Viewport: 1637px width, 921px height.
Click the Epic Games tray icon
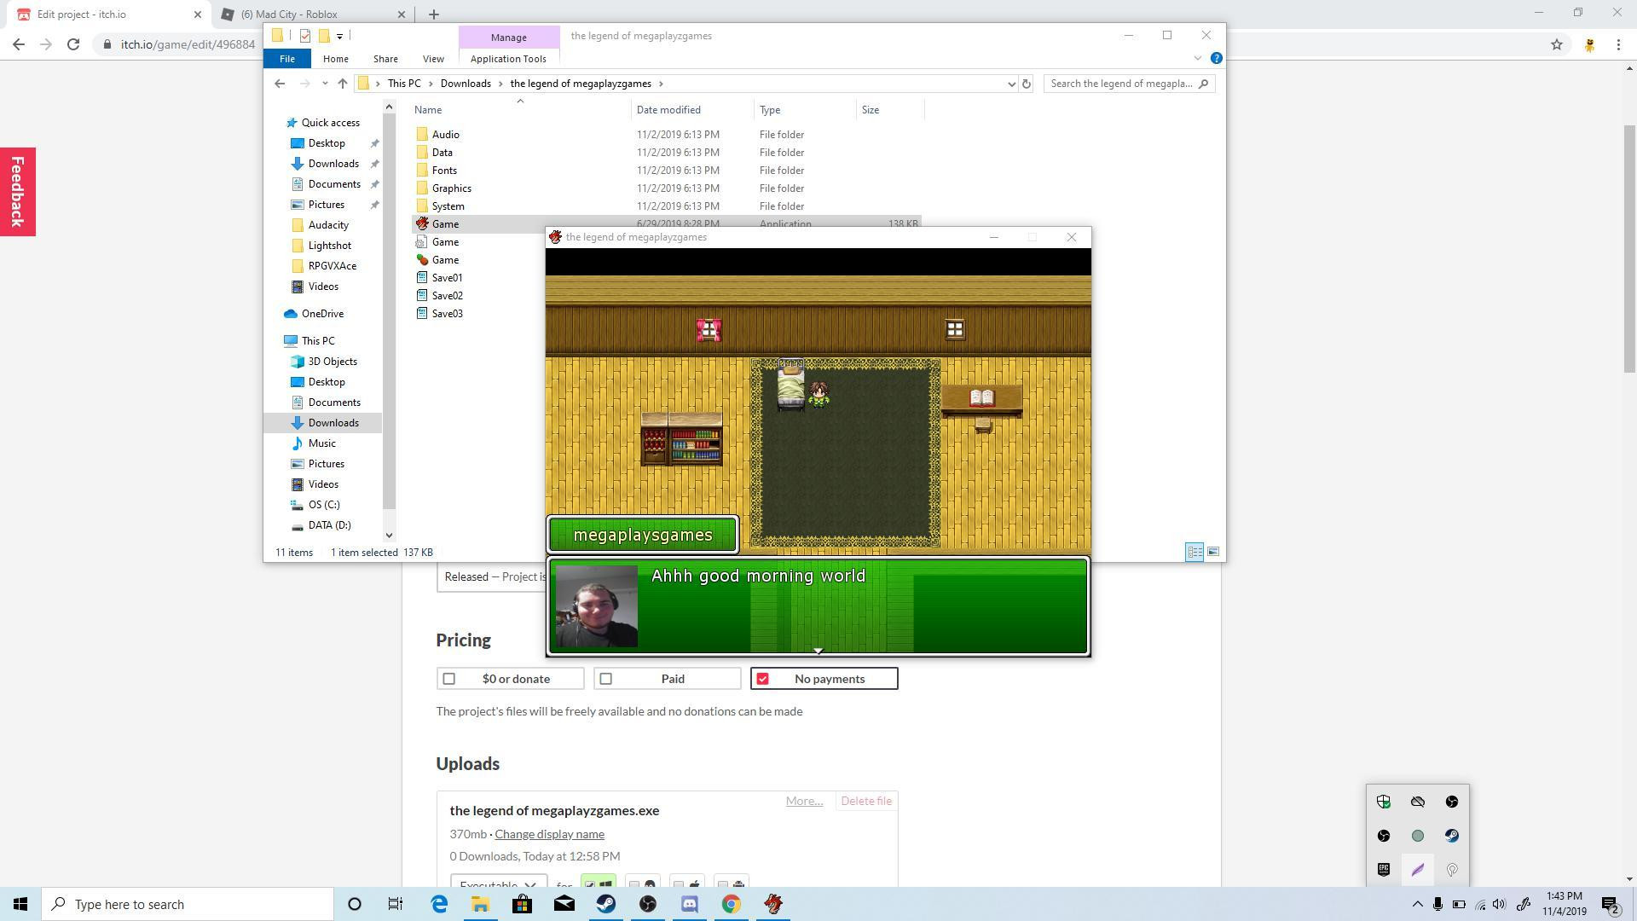click(x=1384, y=870)
